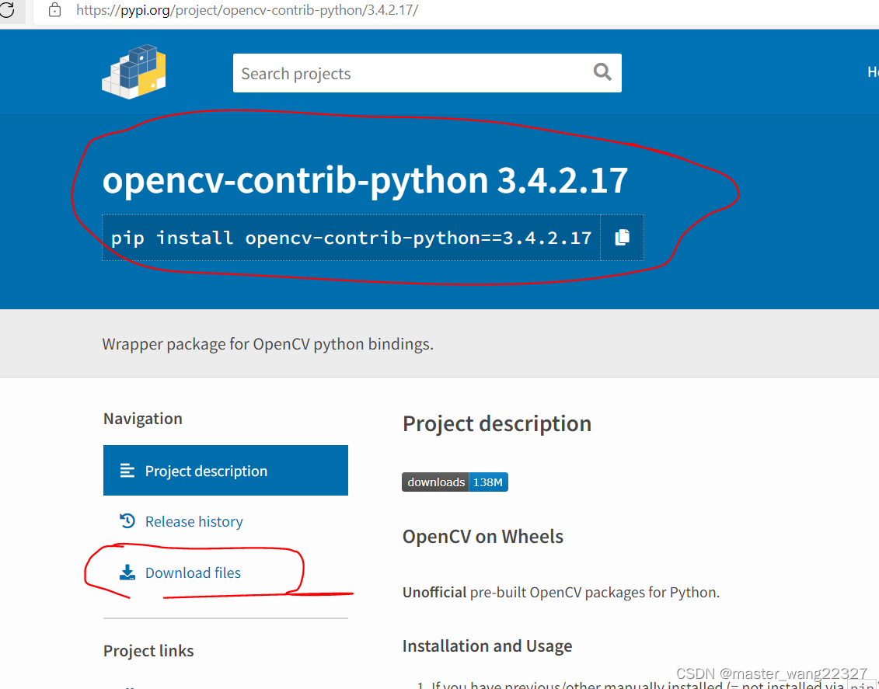879x689 pixels.
Task: Click the Installation and Usage heading
Action: click(x=487, y=646)
